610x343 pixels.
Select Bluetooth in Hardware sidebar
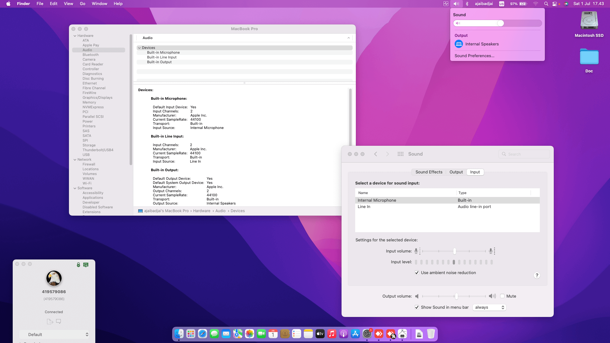click(91, 55)
